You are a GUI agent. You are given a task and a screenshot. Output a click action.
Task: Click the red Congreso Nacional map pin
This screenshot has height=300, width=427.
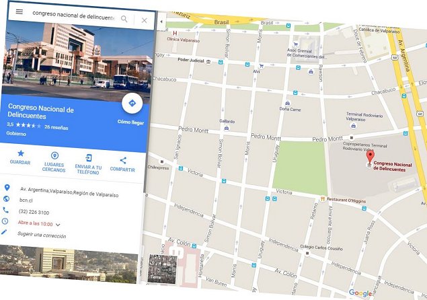370,157
